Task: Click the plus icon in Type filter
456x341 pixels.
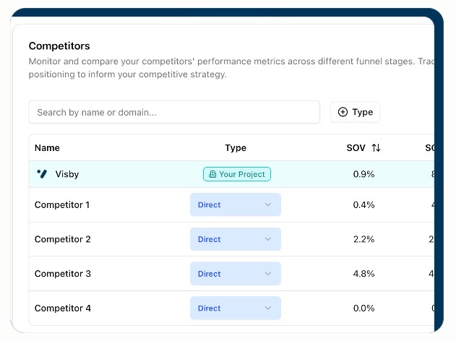Action: tap(343, 112)
